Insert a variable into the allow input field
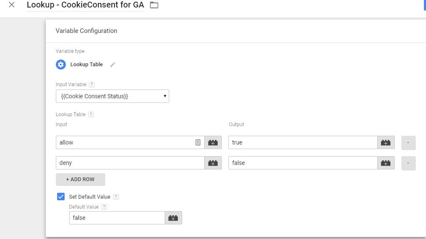The image size is (426, 239). 213,142
